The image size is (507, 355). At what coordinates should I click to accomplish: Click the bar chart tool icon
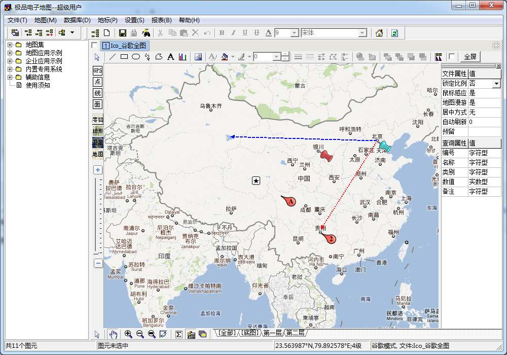(183, 57)
